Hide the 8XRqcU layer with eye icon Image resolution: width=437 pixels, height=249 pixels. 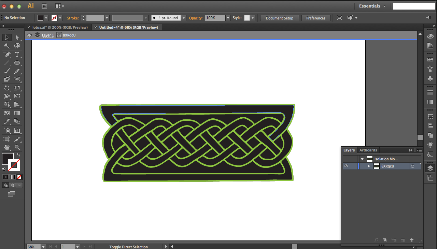(347, 166)
